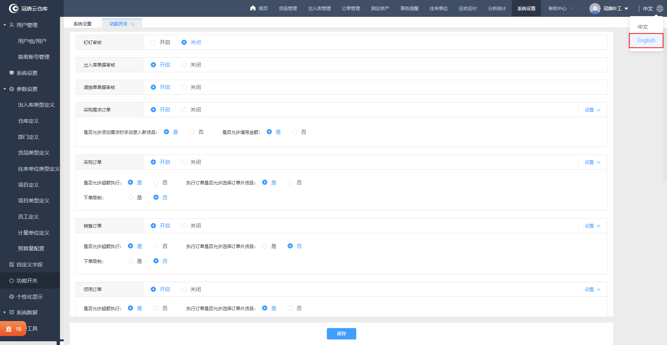The image size is (667, 345).
Task: Click the user avatar icon for 冠唐叶工
Action: [x=595, y=8]
